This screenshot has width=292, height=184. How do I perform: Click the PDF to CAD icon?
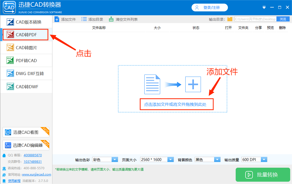pos(10,60)
